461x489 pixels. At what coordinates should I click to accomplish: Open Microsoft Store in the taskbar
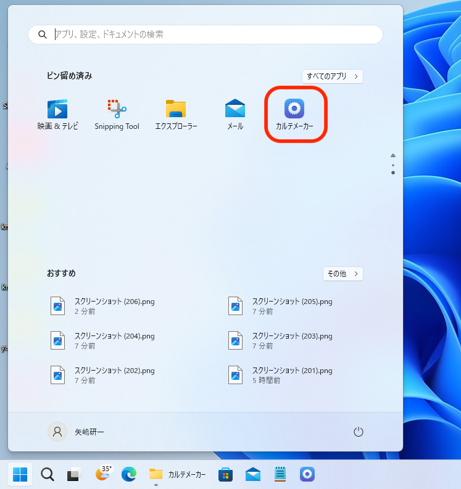[x=225, y=474]
